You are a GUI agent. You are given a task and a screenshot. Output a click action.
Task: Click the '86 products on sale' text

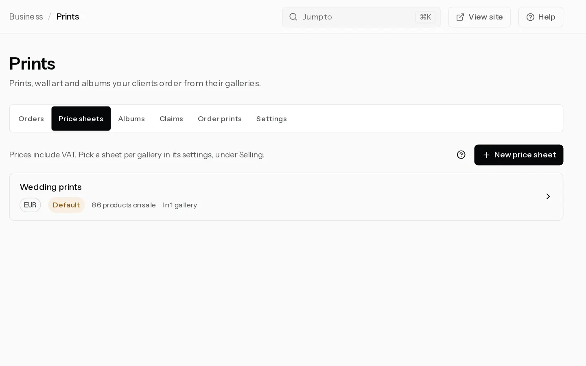[124, 205]
